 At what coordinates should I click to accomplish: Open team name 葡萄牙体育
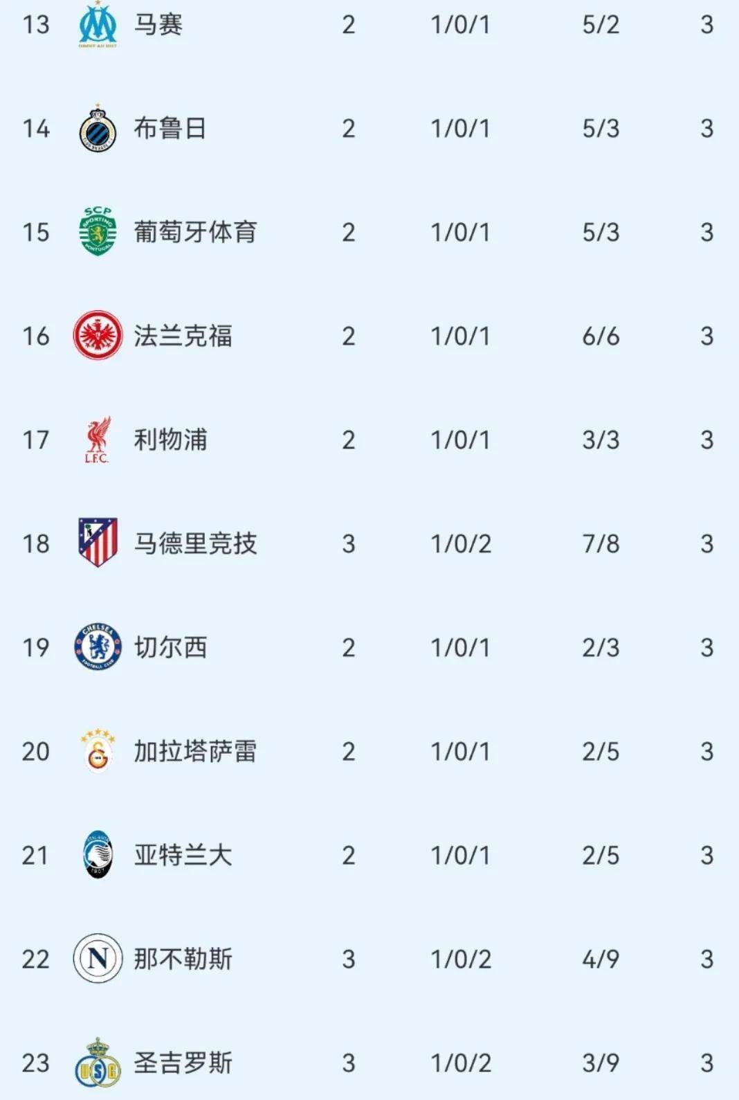pos(195,232)
